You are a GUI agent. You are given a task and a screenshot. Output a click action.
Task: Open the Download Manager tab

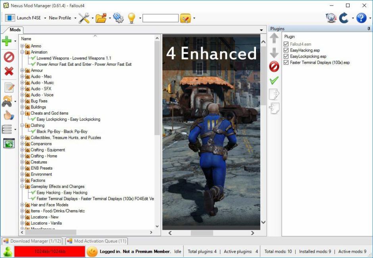(32, 241)
